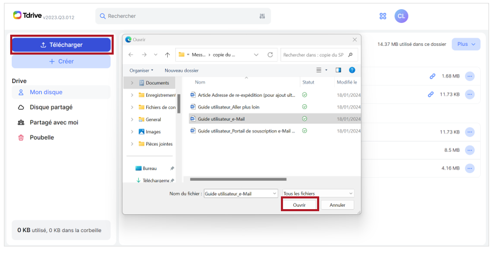493x253 pixels.
Task: Expand Fichiers de con folder node
Action: point(132,107)
